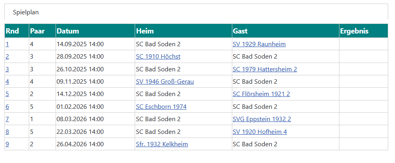395x163 pixels.
Task: Open round 7 link
Action: [x=7, y=119]
